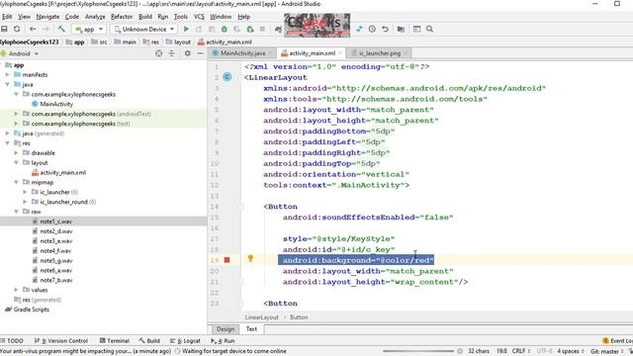Image resolution: width=633 pixels, height=356 pixels.
Task: Open the app run configuration dropdown
Action: (x=89, y=29)
